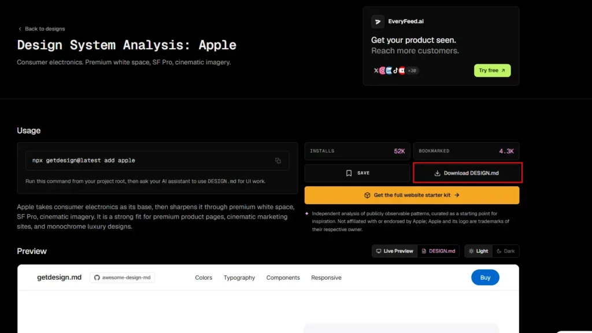Click the INSTALLS 52K stat box
592x333 pixels.
(x=357, y=151)
